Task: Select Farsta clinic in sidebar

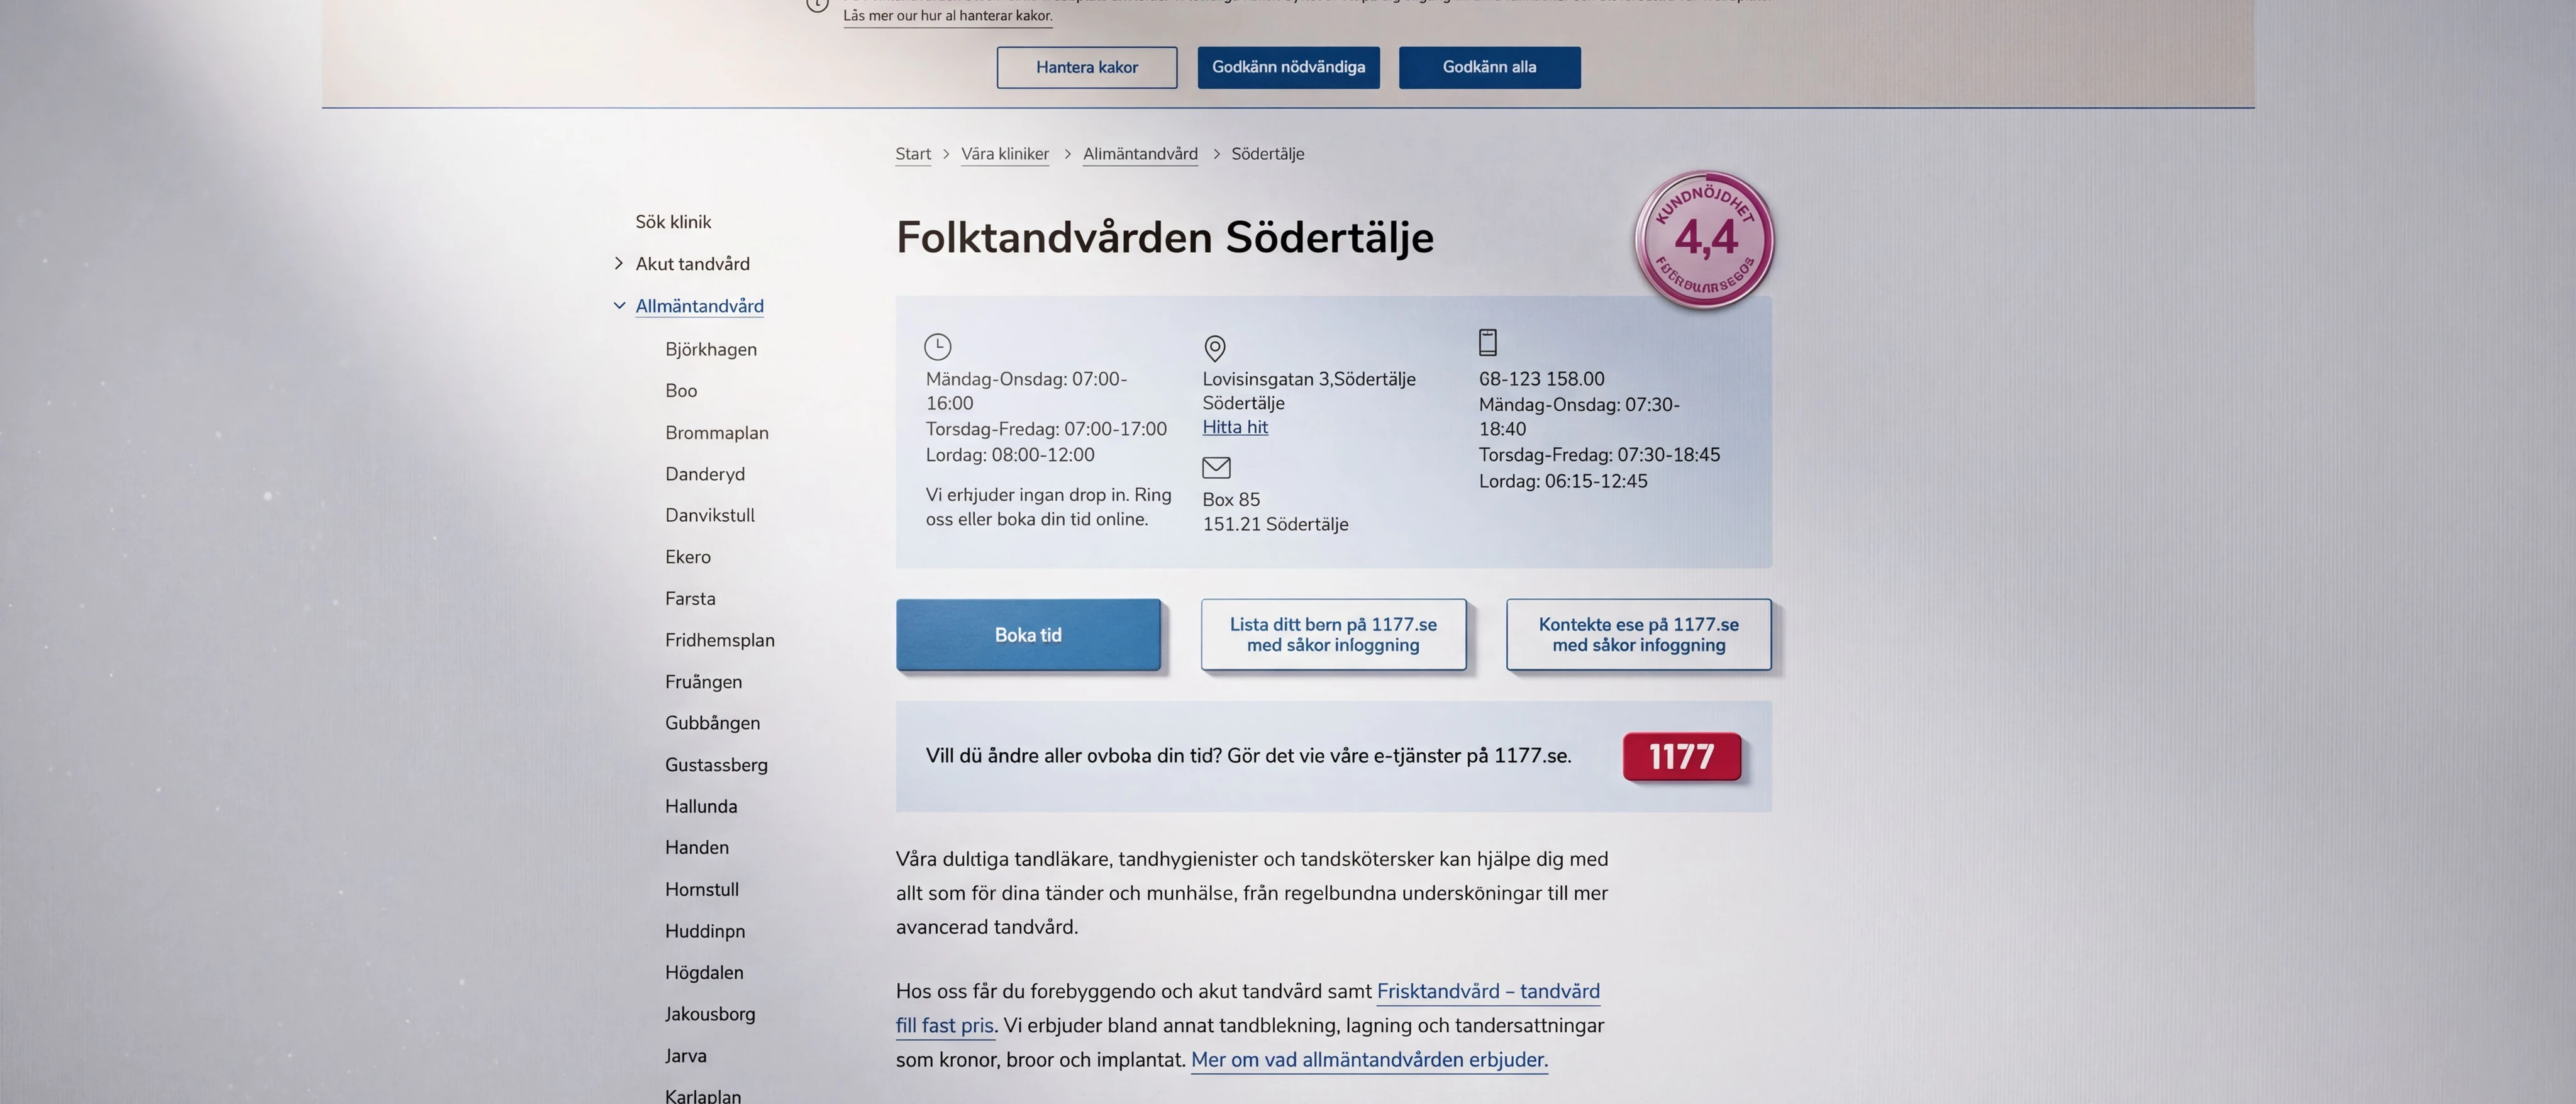Action: pyautogui.click(x=690, y=599)
